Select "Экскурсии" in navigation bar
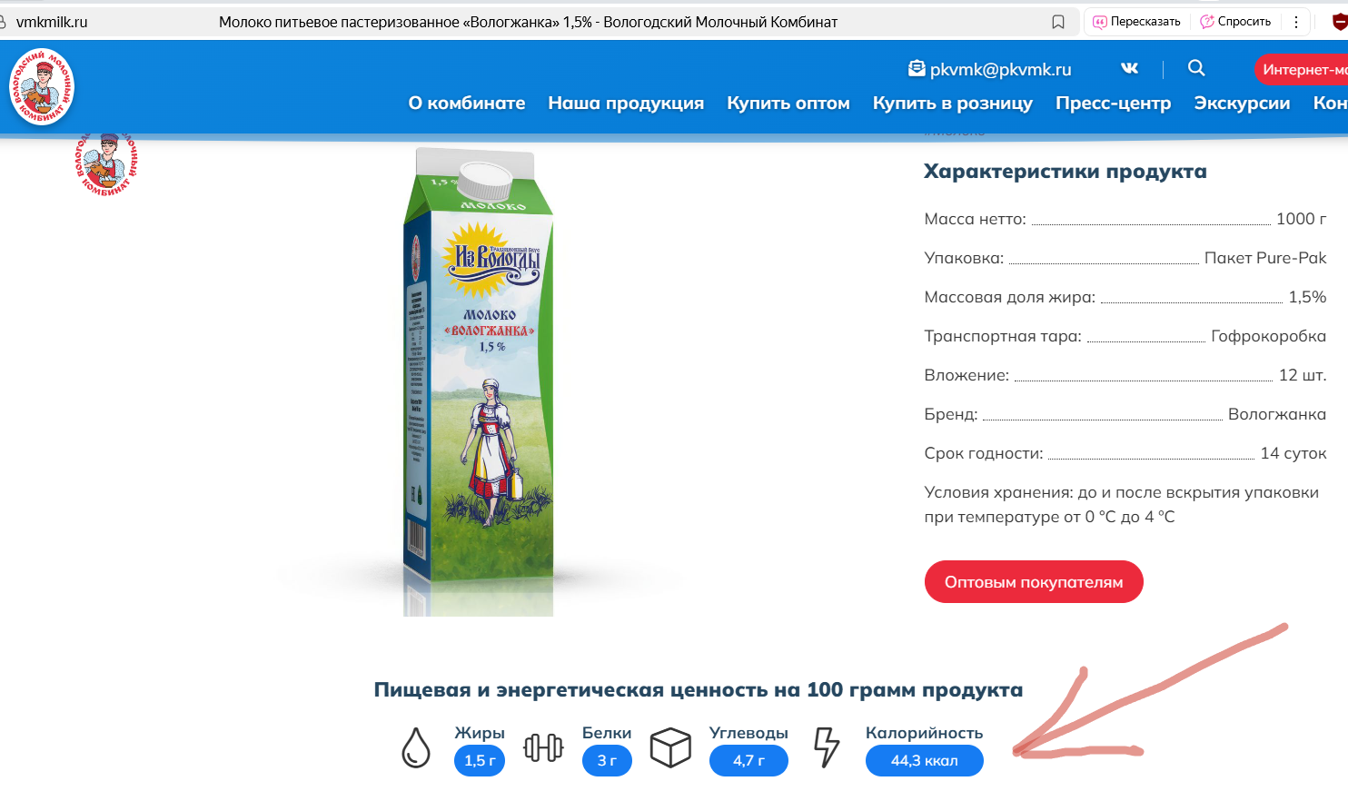Image resolution: width=1348 pixels, height=801 pixels. pos(1242,104)
